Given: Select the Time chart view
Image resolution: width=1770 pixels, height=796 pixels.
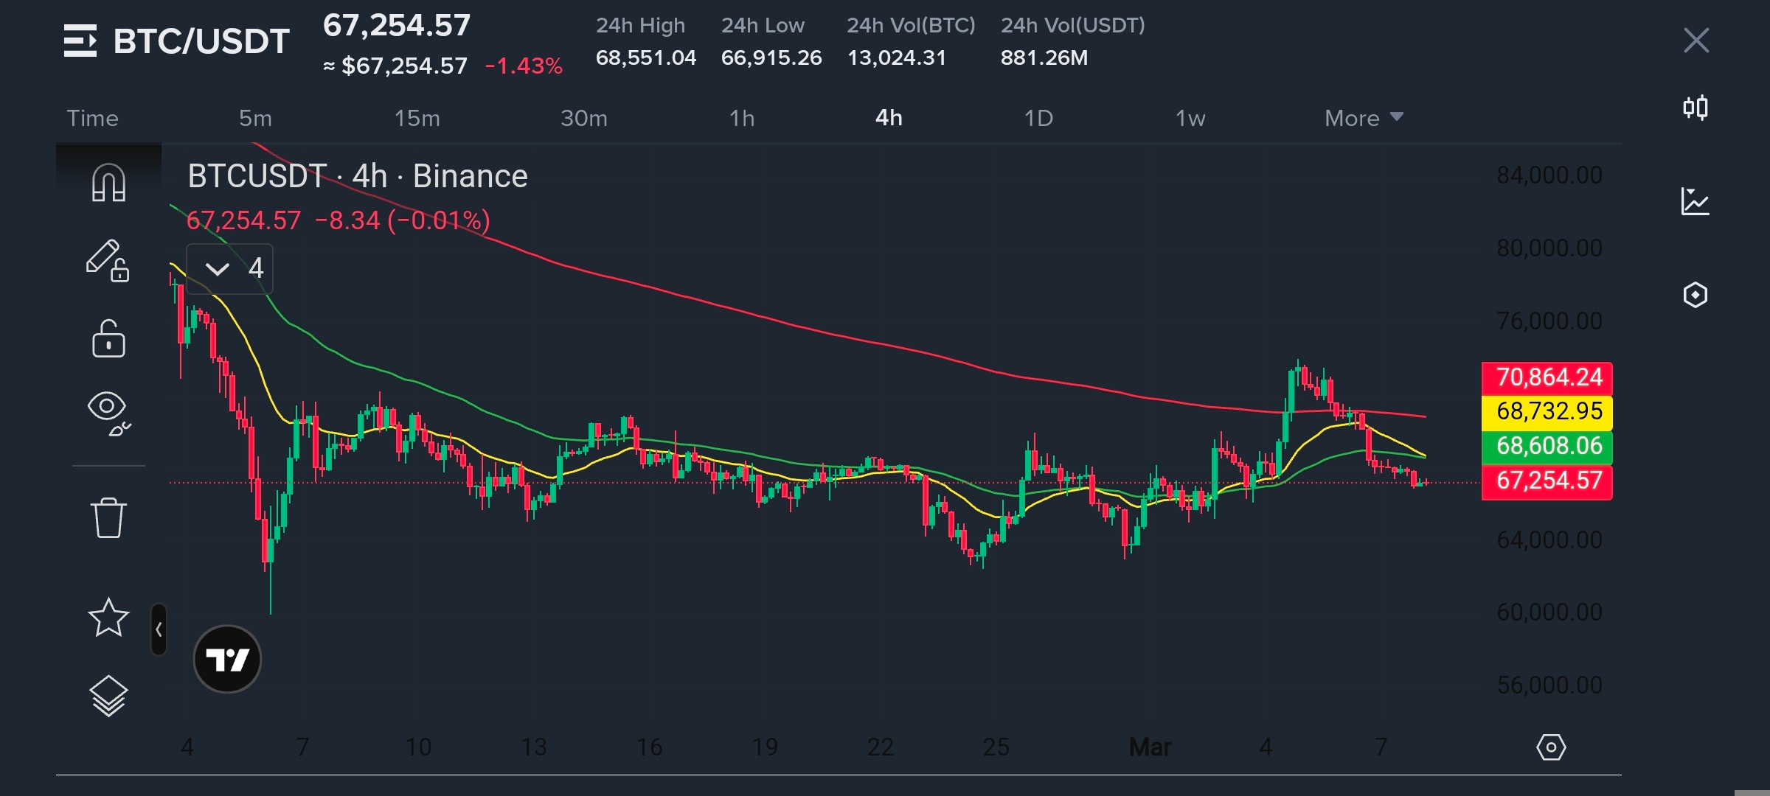Looking at the screenshot, I should tap(92, 118).
